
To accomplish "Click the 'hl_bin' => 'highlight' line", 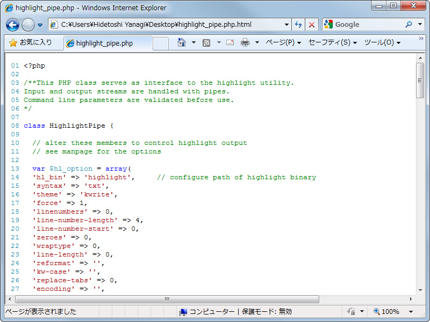I will (83, 178).
